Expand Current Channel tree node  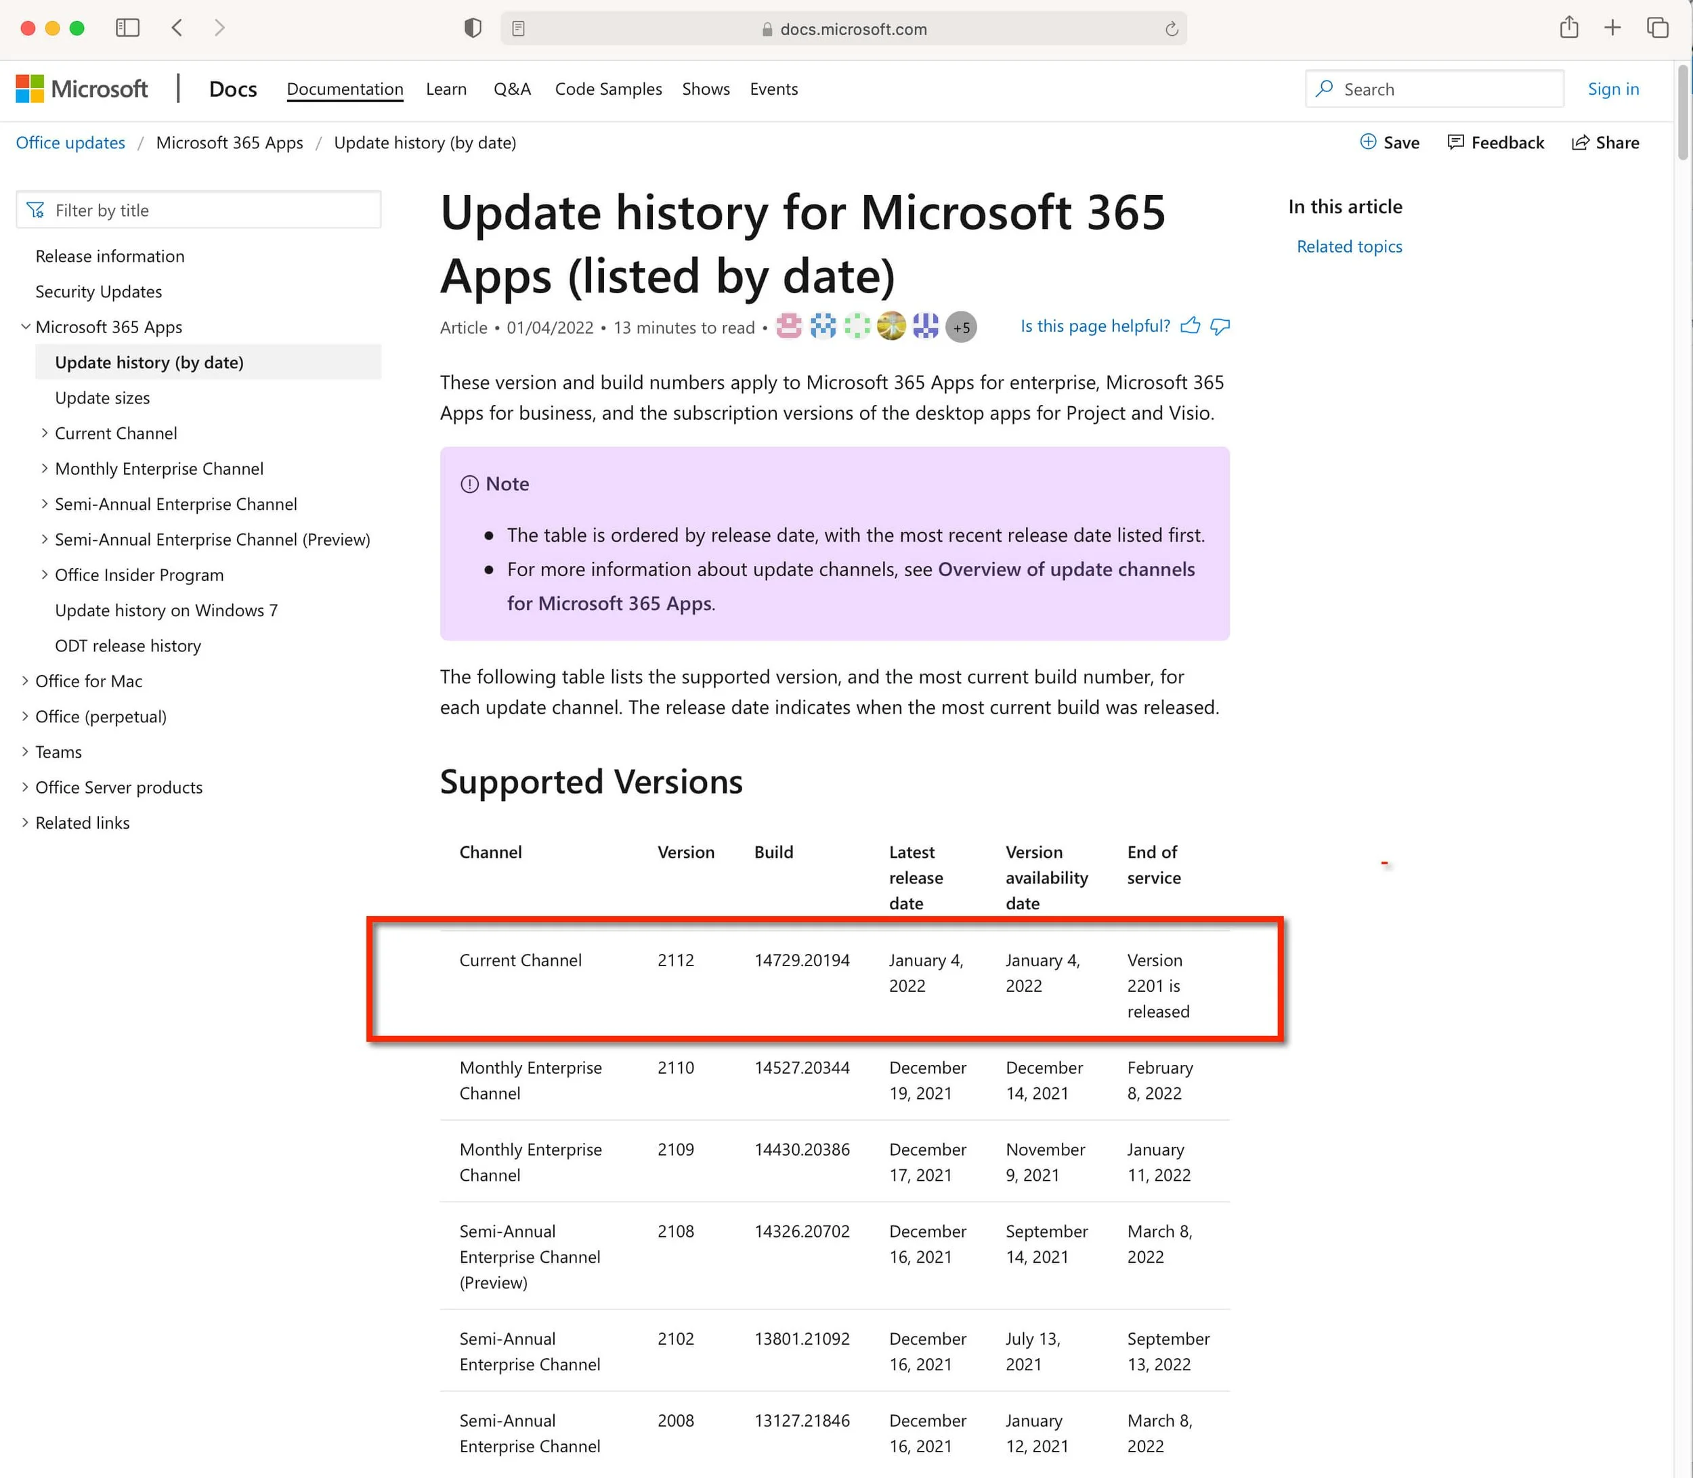point(45,433)
